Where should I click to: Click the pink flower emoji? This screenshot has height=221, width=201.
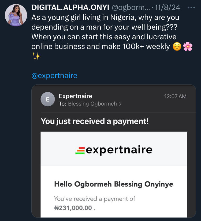click(x=188, y=47)
